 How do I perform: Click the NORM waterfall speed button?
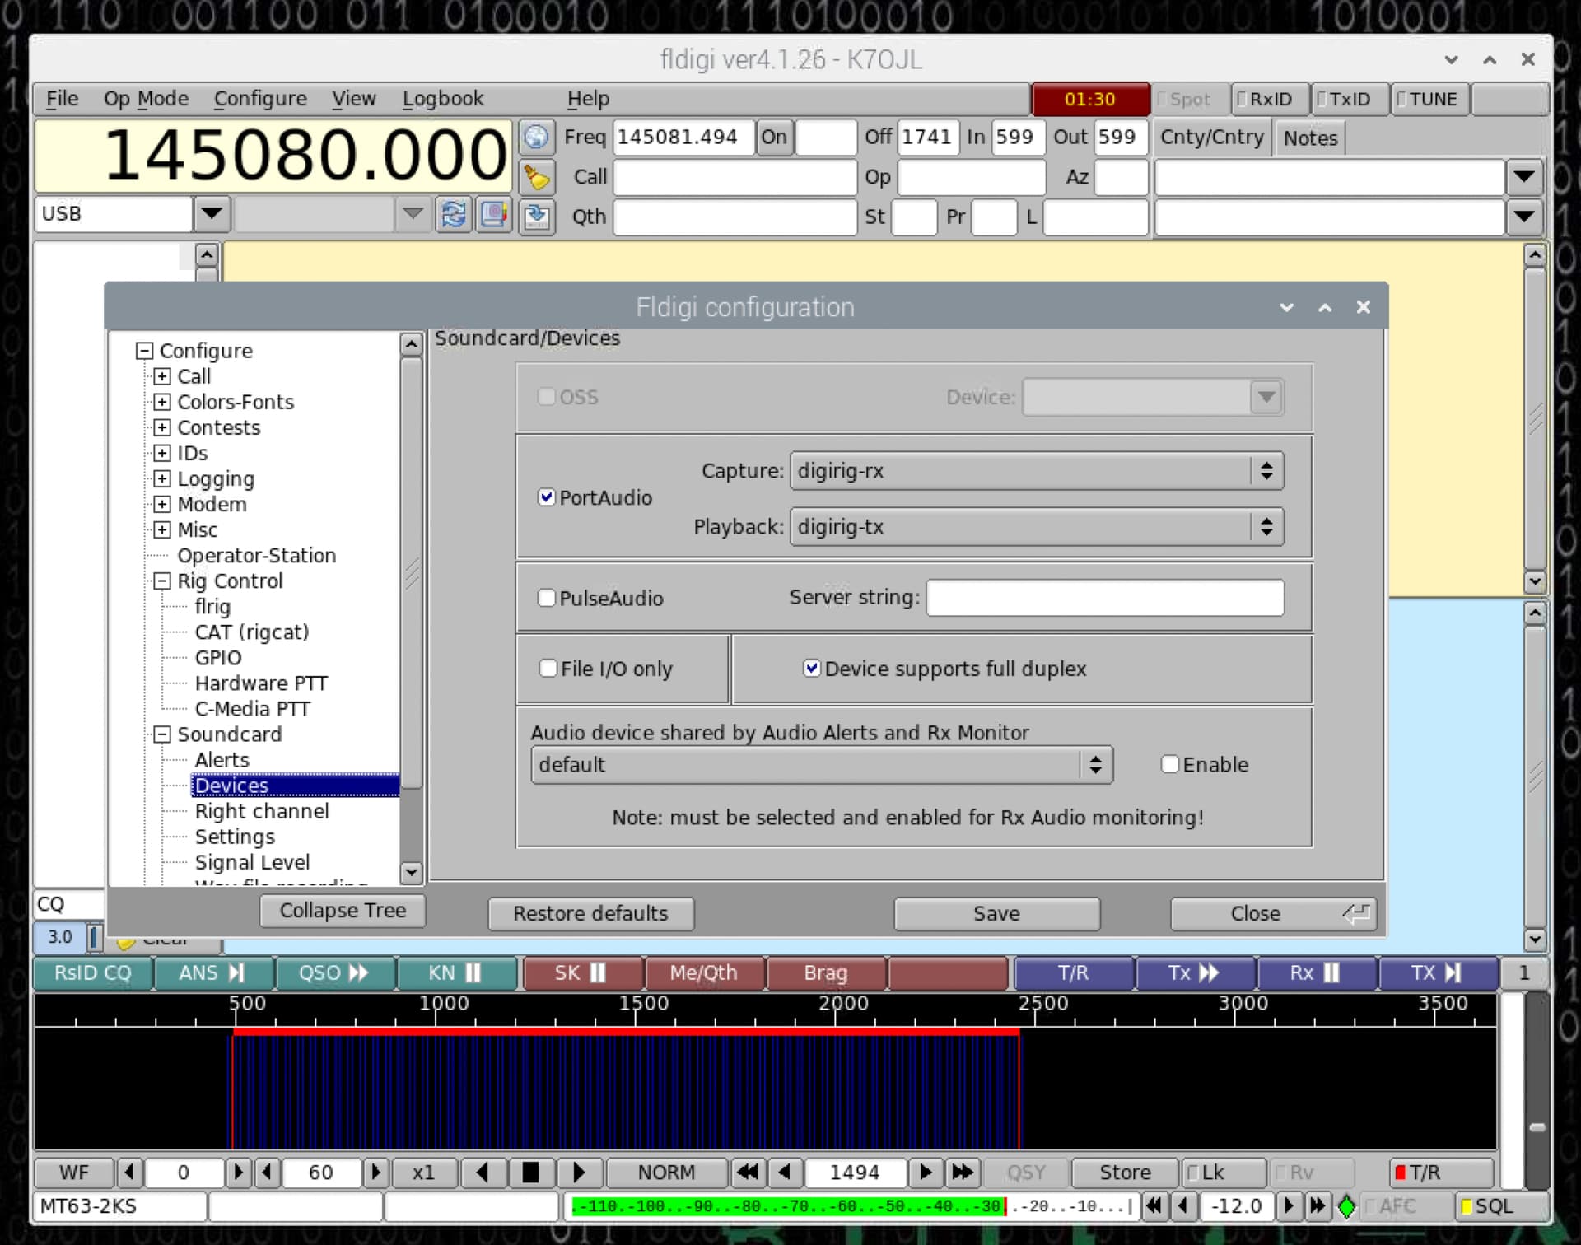pos(667,1172)
